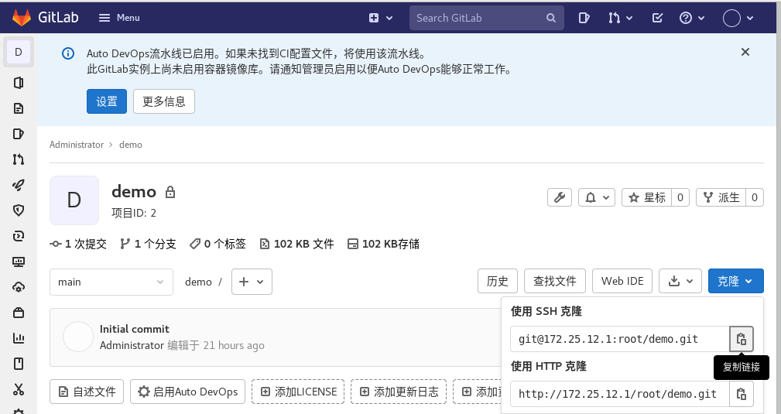Open Administrator author link in commit

[x=132, y=345]
